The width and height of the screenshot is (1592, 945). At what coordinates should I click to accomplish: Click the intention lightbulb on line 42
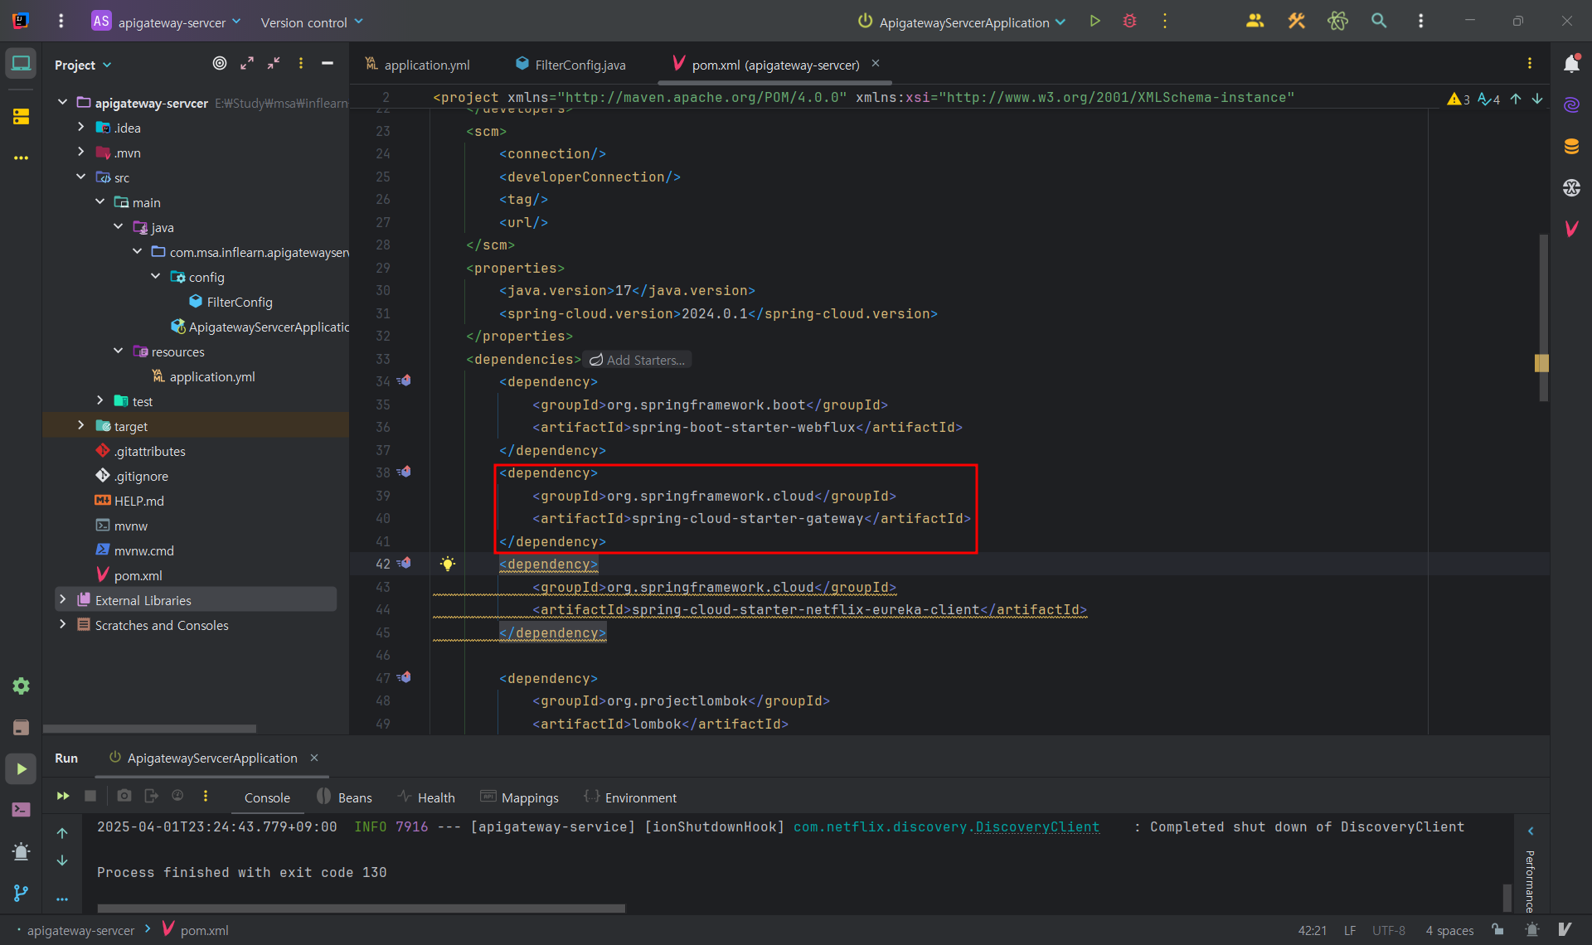coord(448,565)
